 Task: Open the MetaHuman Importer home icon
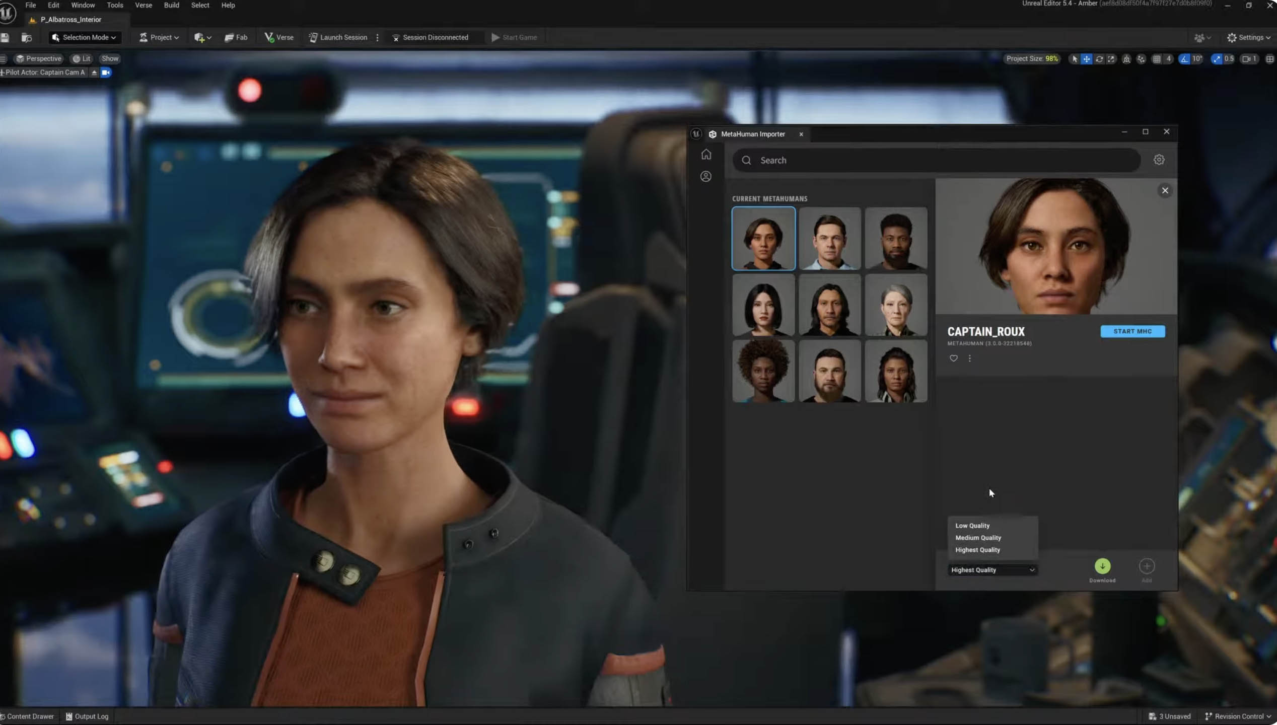coord(706,155)
